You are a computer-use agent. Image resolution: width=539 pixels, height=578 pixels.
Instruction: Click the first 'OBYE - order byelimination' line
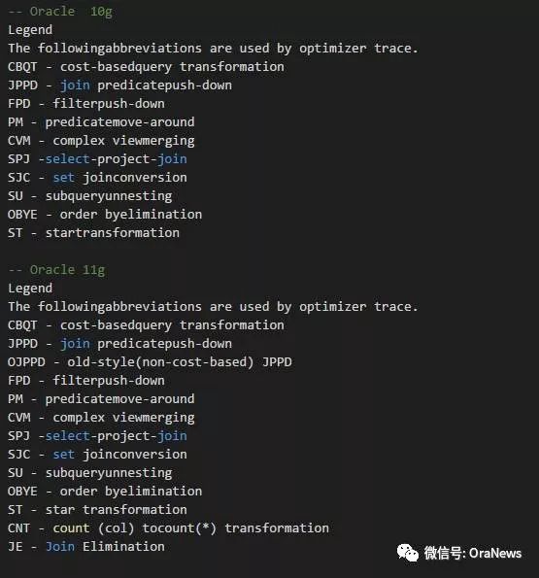point(105,215)
